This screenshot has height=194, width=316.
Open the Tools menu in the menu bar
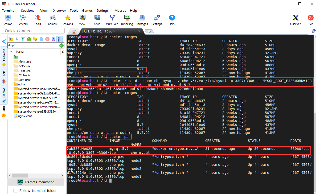pyautogui.click(x=74, y=10)
